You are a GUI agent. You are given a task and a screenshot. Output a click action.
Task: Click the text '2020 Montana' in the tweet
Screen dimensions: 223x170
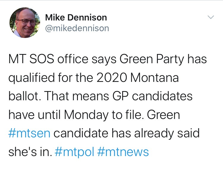(x=138, y=78)
